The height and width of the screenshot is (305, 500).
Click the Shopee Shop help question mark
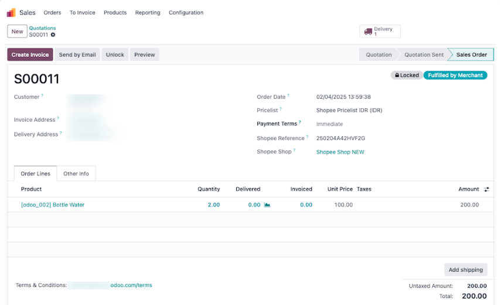tap(294, 150)
